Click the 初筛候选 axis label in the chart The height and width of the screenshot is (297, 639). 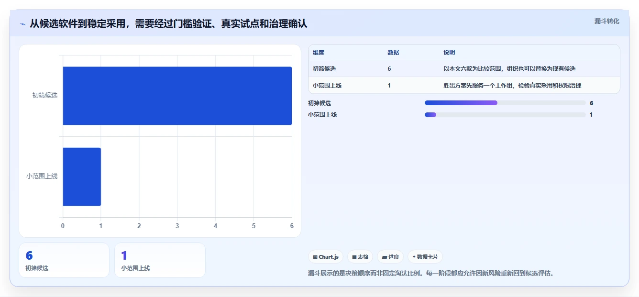[x=45, y=95]
